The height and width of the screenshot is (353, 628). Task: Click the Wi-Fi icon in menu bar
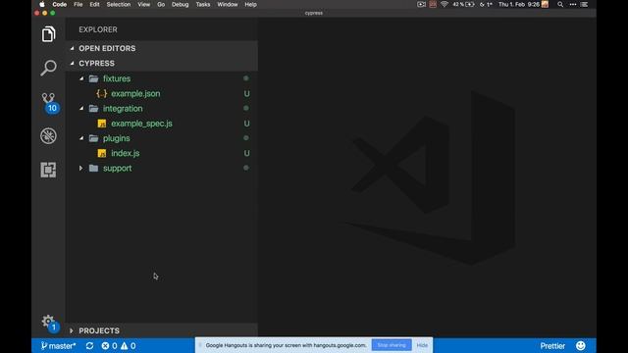coord(445,4)
